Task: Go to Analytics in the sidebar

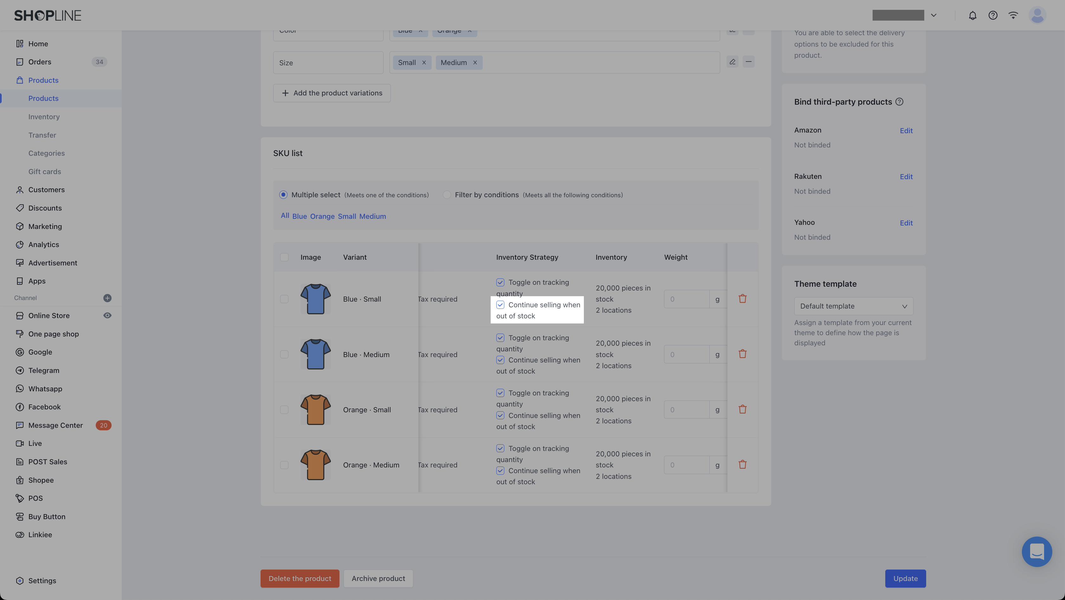Action: click(43, 245)
